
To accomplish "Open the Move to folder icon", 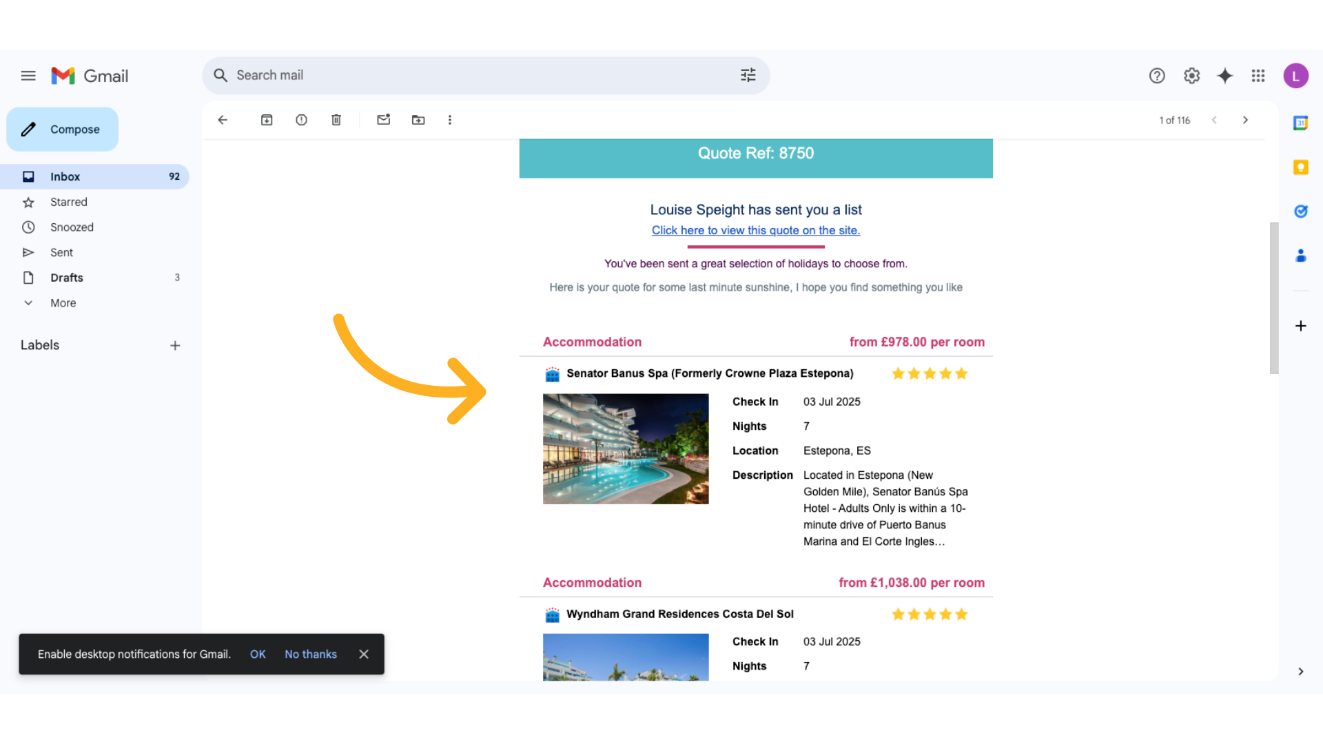I will pos(418,120).
